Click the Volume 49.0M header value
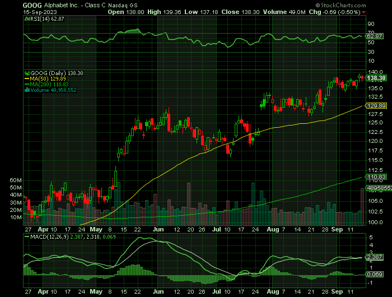 click(284, 12)
